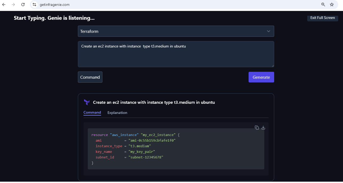Screen dimensions: 343x183
Task: Click the "my_ec2_instance" resource name
Action: pos(158,135)
